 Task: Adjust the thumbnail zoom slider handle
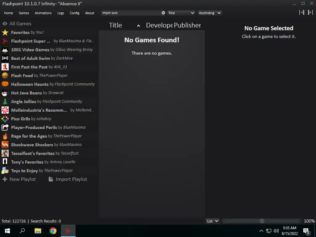pyautogui.click(x=262, y=221)
